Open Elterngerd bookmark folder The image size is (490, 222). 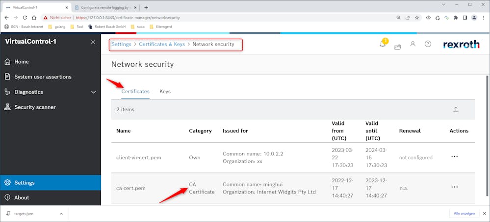pos(161,26)
